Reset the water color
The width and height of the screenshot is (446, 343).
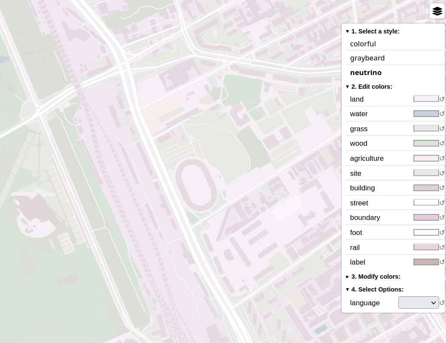442,114
